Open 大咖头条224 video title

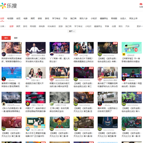point(84,60)
